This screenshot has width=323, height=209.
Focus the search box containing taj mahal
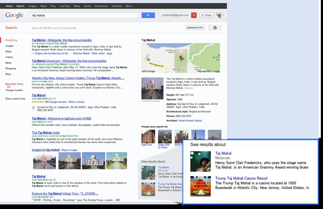coord(84,15)
